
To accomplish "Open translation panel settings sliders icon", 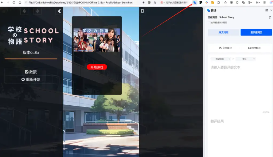I will tap(270, 18).
